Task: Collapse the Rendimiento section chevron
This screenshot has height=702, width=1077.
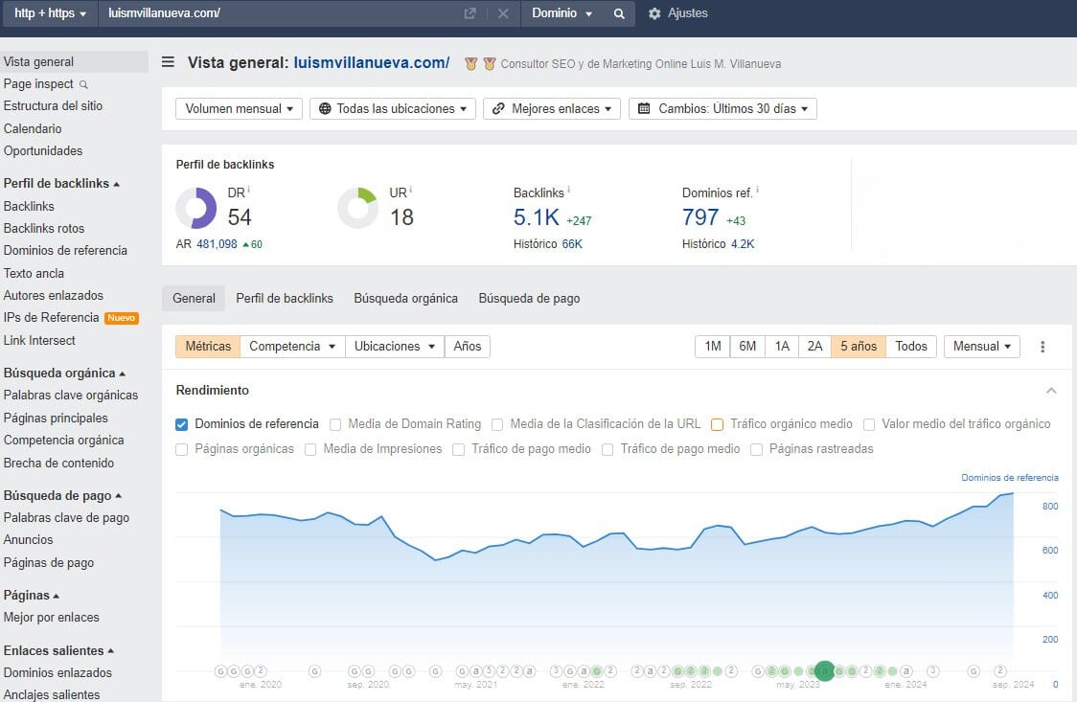Action: (x=1051, y=391)
